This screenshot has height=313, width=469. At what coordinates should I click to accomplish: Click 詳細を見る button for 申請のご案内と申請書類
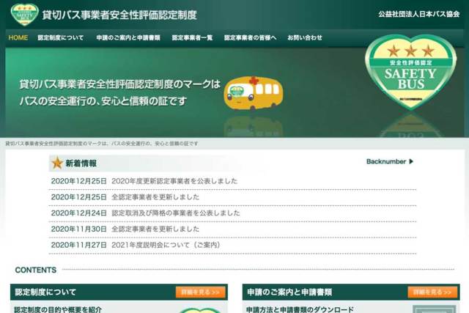coord(432,292)
